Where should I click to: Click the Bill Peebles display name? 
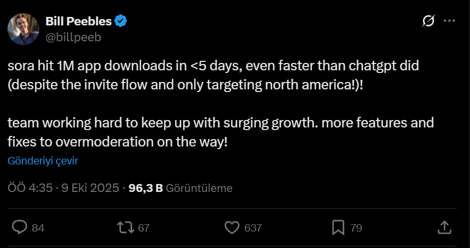(78, 21)
